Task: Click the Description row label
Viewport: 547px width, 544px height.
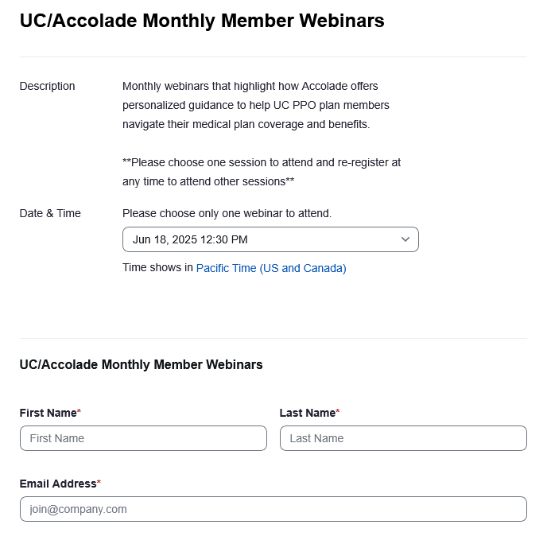Action: click(x=47, y=86)
